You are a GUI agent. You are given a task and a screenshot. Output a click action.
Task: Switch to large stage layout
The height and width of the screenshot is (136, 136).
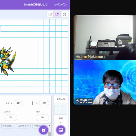coord(57,14)
